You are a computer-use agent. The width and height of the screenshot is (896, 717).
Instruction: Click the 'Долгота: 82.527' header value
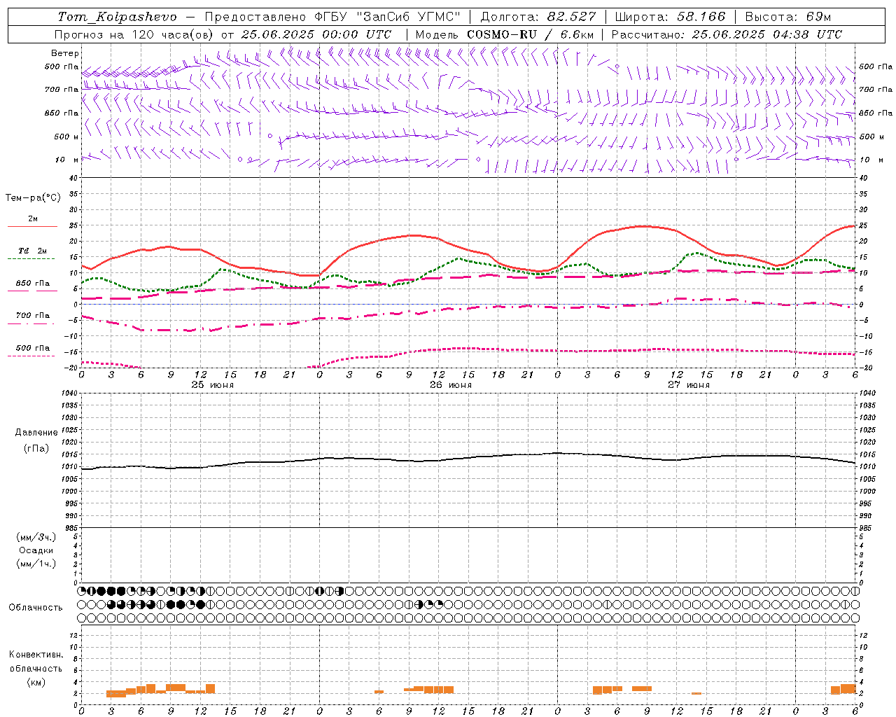coord(538,17)
